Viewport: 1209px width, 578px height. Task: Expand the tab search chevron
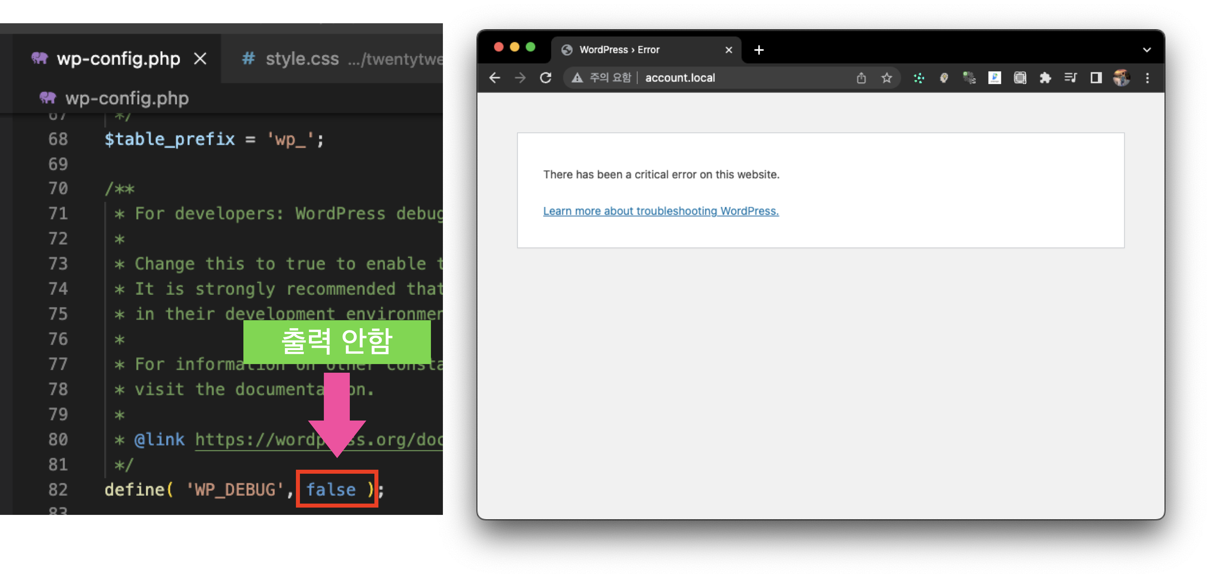1146,50
